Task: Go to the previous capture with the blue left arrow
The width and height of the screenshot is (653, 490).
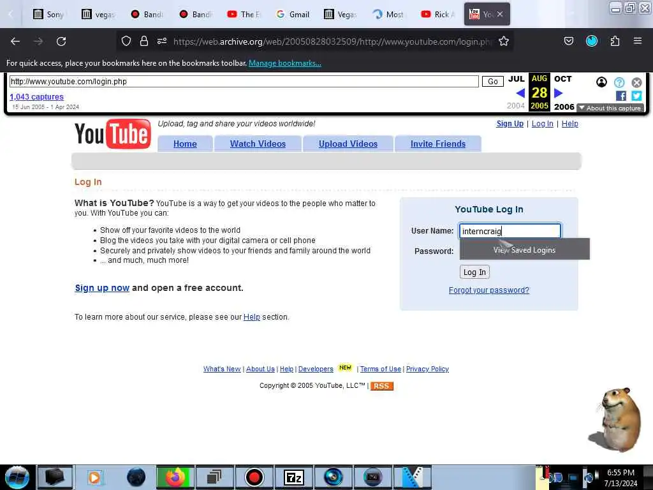Action: click(520, 93)
